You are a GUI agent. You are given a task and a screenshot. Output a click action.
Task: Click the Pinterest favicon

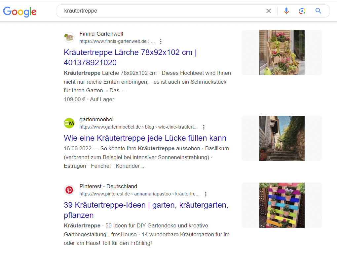pos(69,190)
